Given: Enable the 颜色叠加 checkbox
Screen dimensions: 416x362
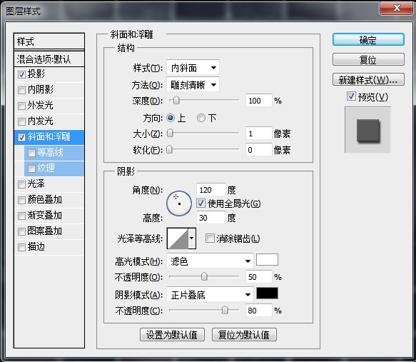Looking at the screenshot, I should (21, 200).
